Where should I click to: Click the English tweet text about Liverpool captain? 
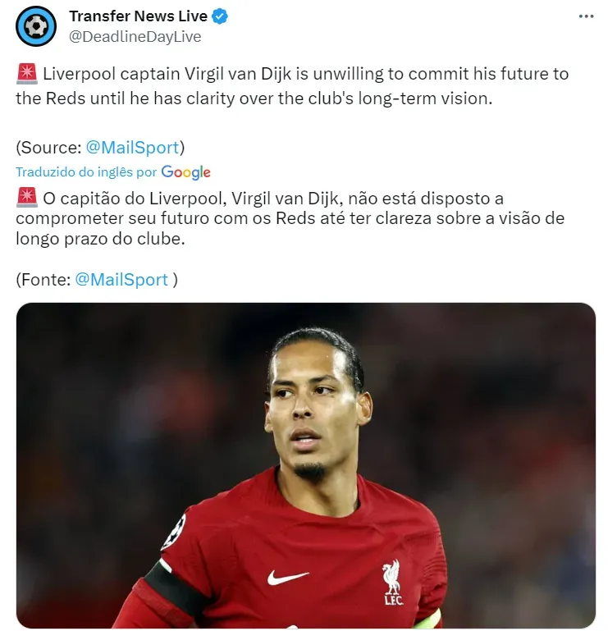[292, 86]
